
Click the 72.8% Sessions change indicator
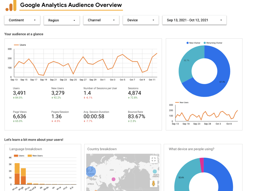133,98
